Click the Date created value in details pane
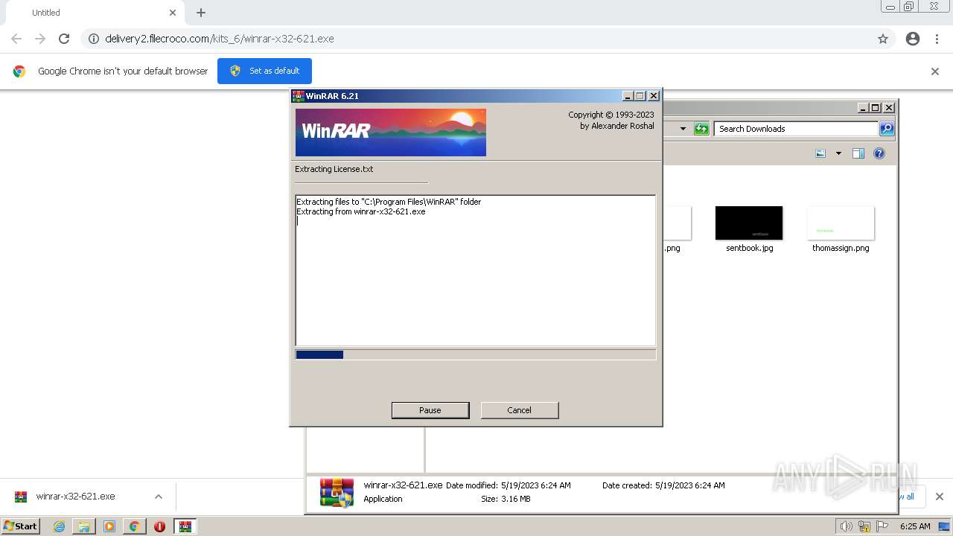Screen dimensions: 953x536 [690, 485]
